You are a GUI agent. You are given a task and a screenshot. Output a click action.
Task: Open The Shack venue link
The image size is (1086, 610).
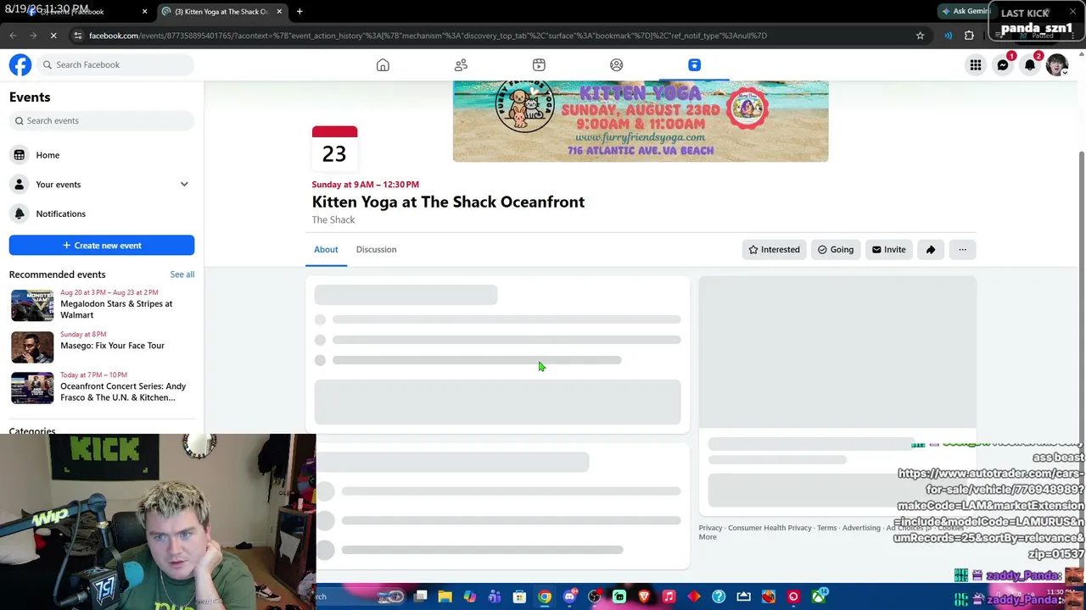click(x=333, y=219)
